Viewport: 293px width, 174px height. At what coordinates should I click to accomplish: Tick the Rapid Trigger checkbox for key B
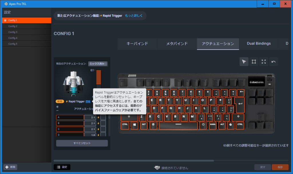point(103,123)
